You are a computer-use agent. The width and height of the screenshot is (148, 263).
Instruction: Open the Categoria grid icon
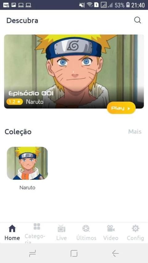[37, 226]
